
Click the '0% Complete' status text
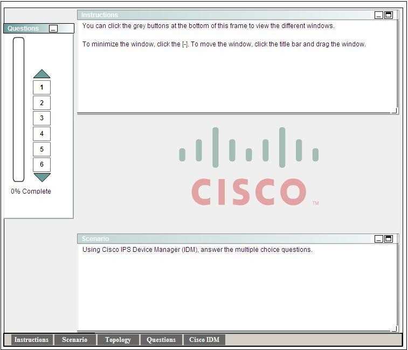pyautogui.click(x=31, y=191)
